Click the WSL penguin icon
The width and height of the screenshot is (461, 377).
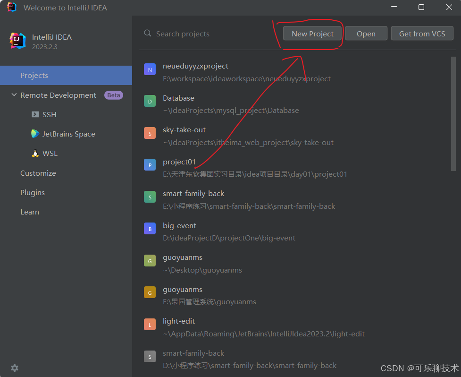click(35, 154)
